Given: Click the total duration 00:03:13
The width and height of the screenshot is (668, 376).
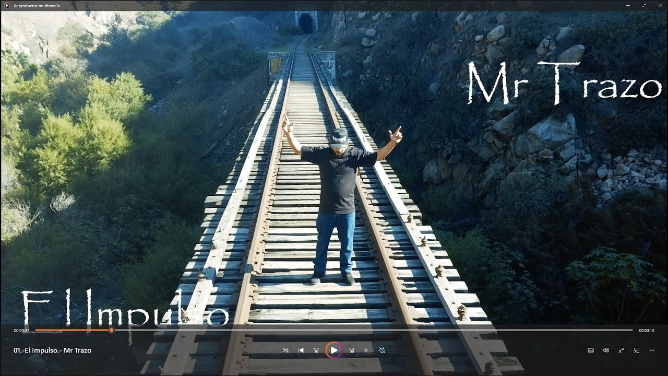Looking at the screenshot, I should (647, 331).
